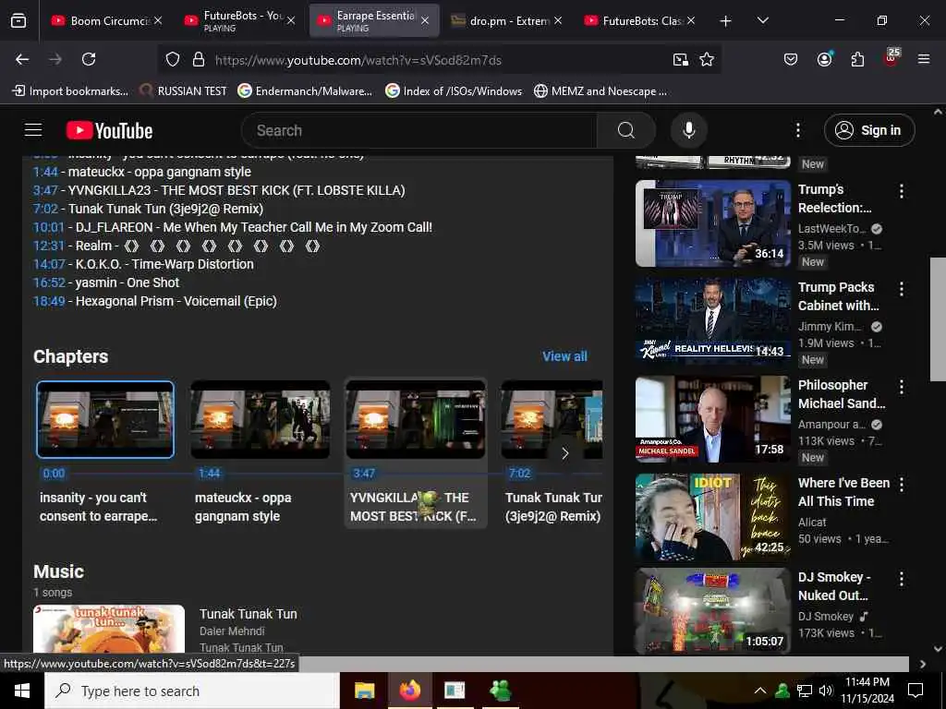Open the Firefox application hamburger menu
The width and height of the screenshot is (946, 709).
924,59
